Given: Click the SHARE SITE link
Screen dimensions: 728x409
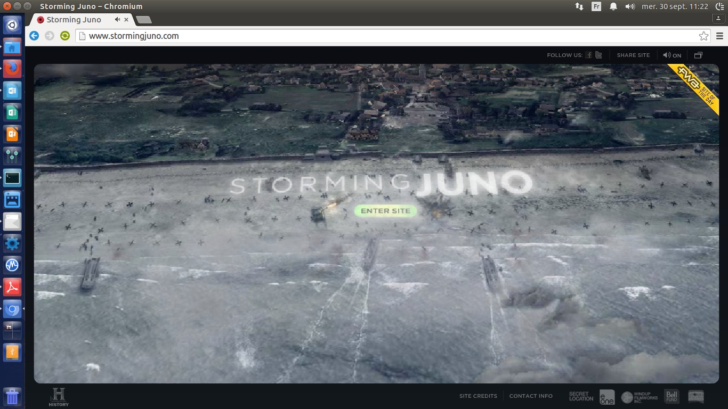Looking at the screenshot, I should click(633, 55).
